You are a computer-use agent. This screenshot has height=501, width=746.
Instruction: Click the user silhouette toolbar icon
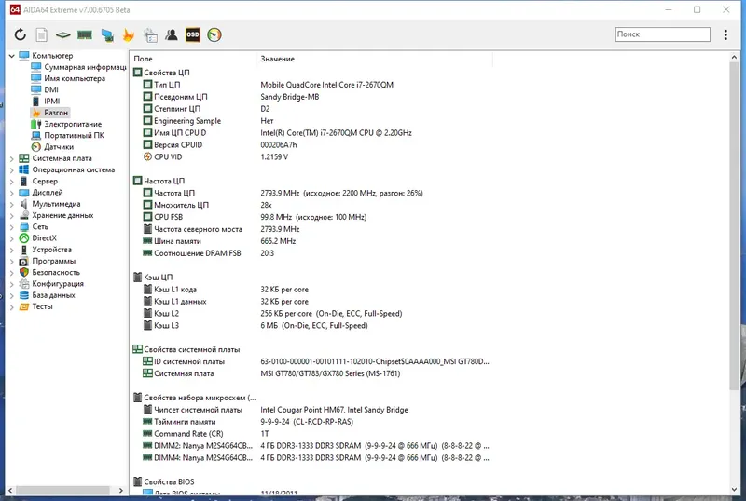[x=172, y=34]
